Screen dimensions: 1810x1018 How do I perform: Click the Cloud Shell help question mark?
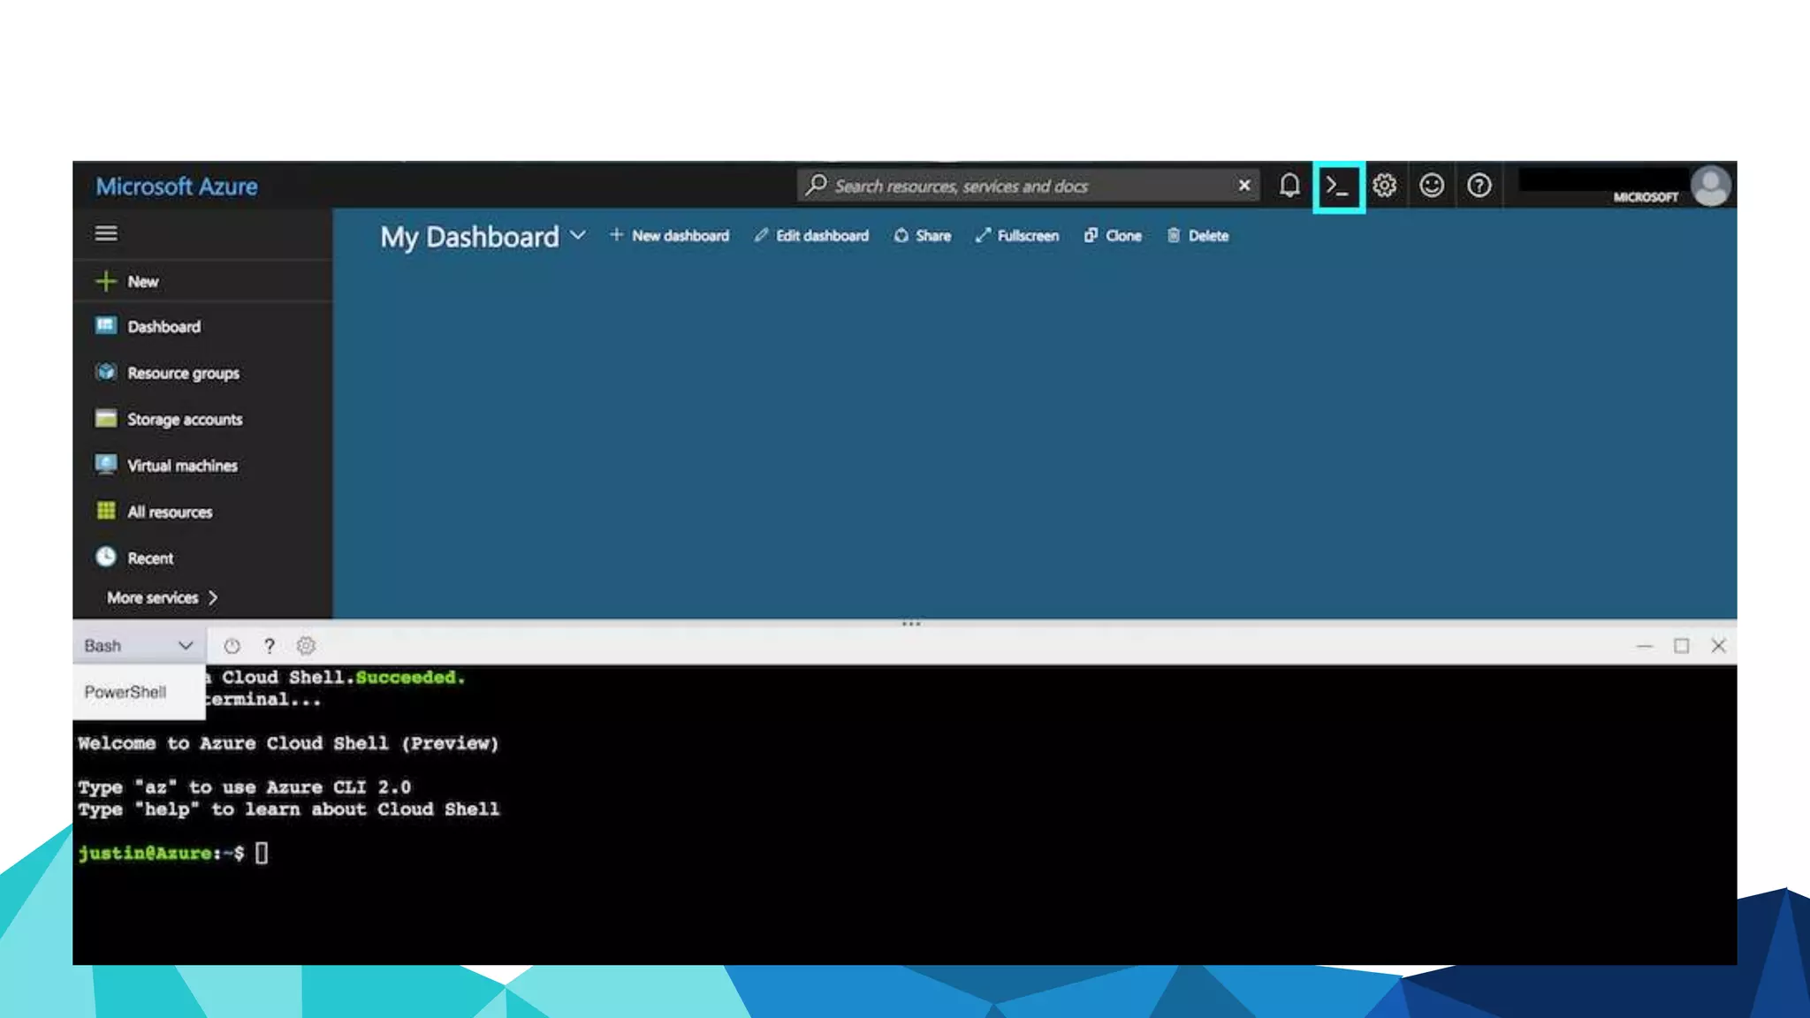click(x=270, y=646)
